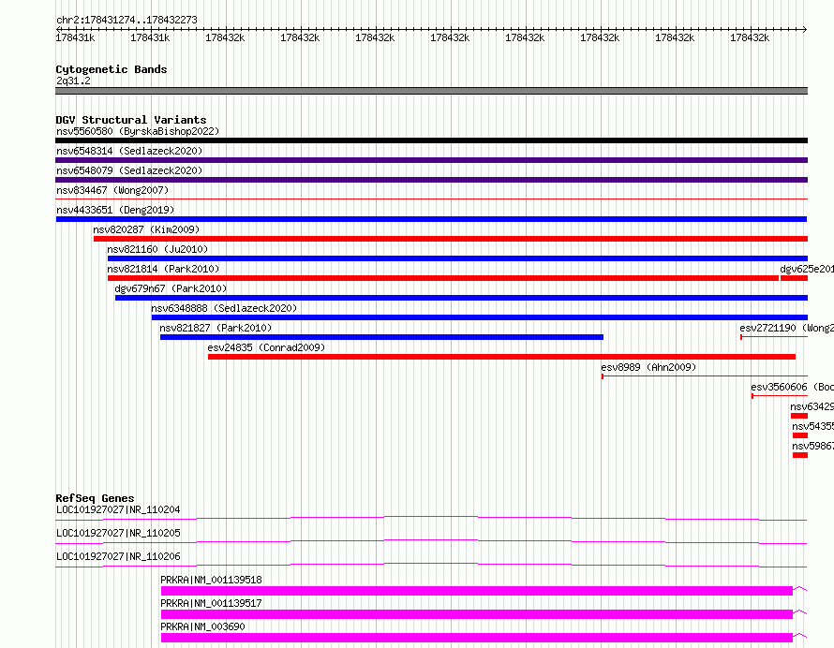Click the thin red esv8989 line

[x=705, y=376]
